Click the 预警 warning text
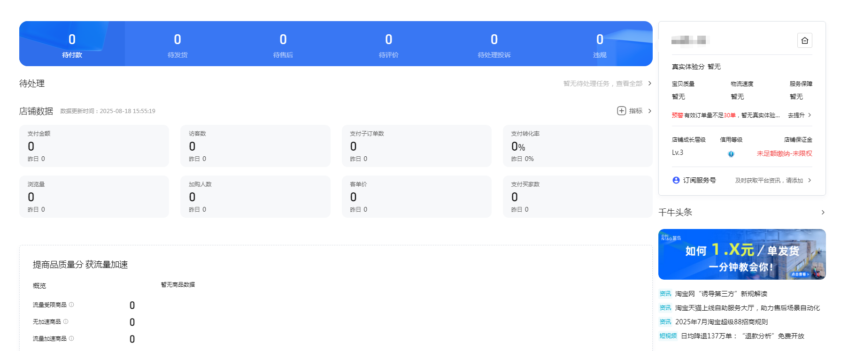The height and width of the screenshot is (351, 841). (x=678, y=115)
